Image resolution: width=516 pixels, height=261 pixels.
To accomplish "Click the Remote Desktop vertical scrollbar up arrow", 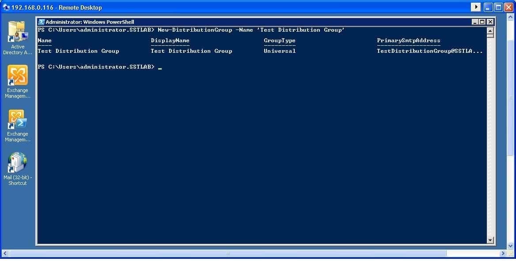I will point(512,18).
